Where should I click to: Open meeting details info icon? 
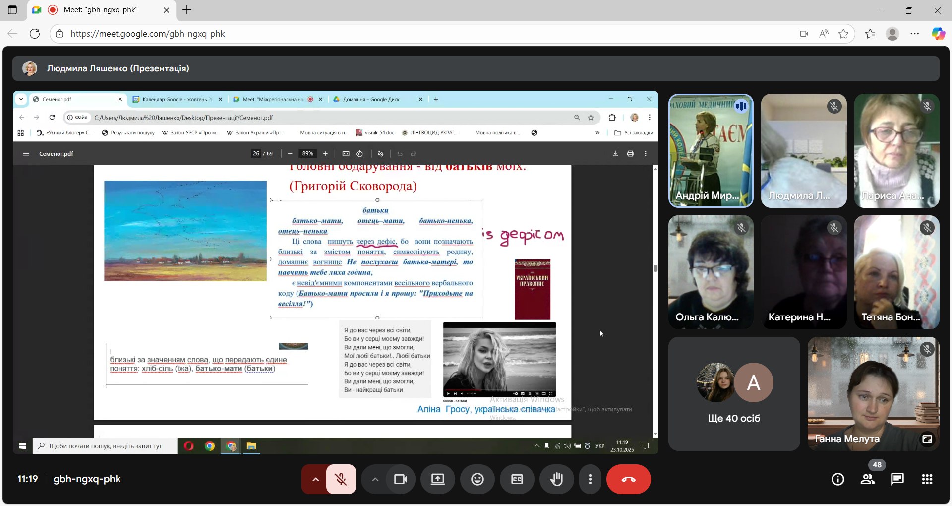838,479
